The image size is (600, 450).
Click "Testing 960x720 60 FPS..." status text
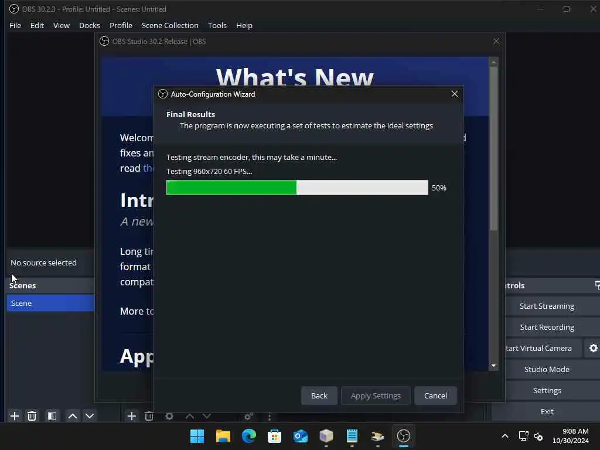pos(209,172)
